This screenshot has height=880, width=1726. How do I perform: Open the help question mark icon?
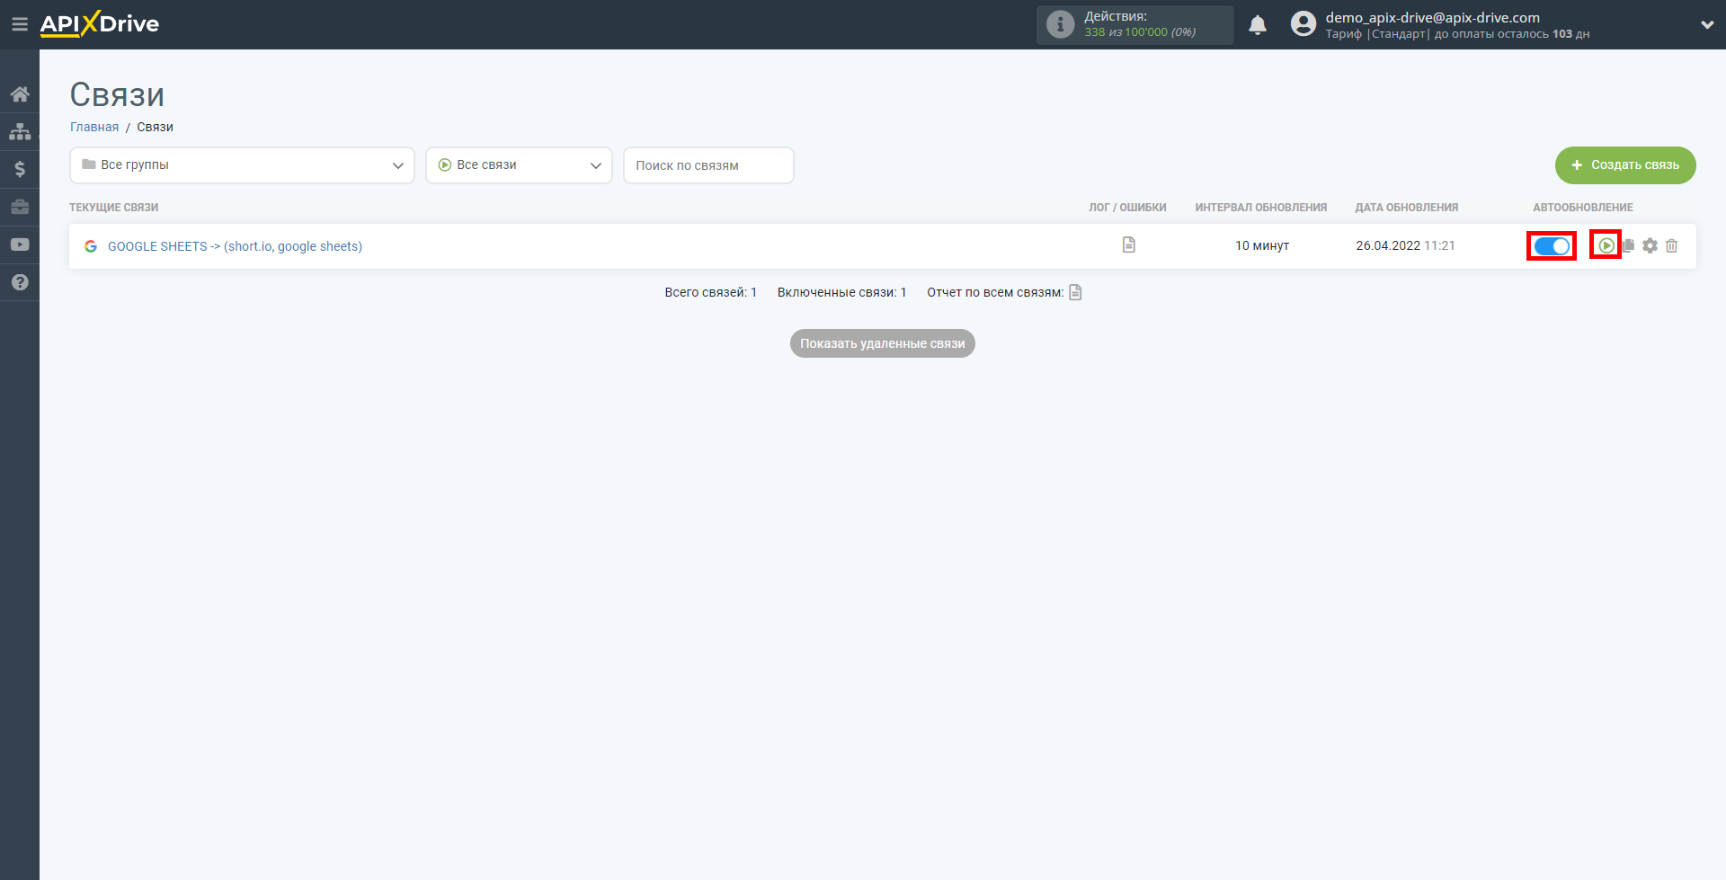click(x=20, y=282)
